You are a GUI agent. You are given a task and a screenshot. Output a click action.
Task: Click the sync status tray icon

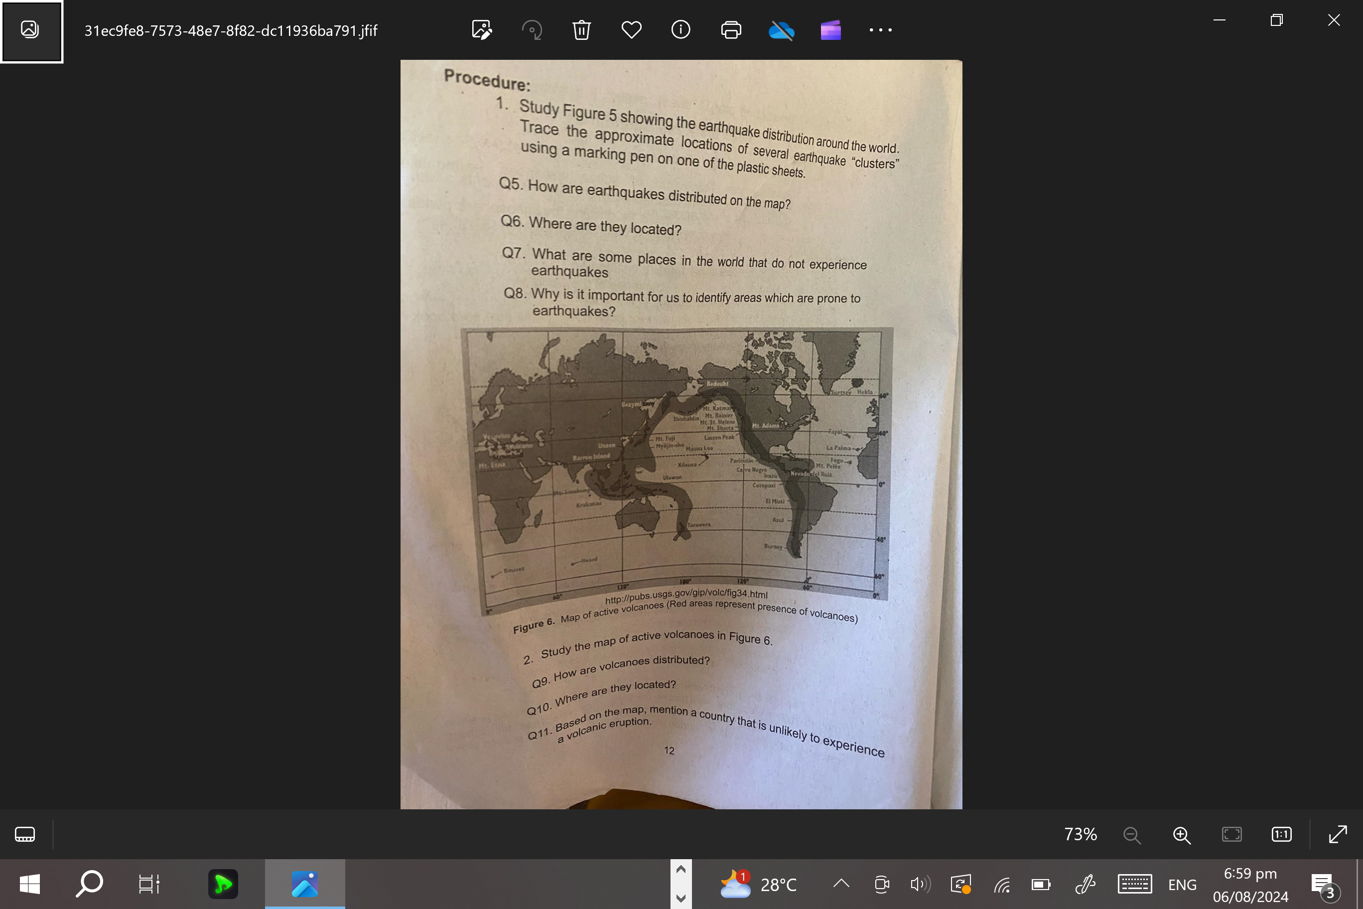[x=961, y=884]
